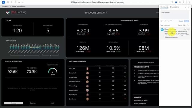This screenshot has width=192, height=108.
Task: Click the BRANCH SUMMARY title
Action: coord(96,13)
